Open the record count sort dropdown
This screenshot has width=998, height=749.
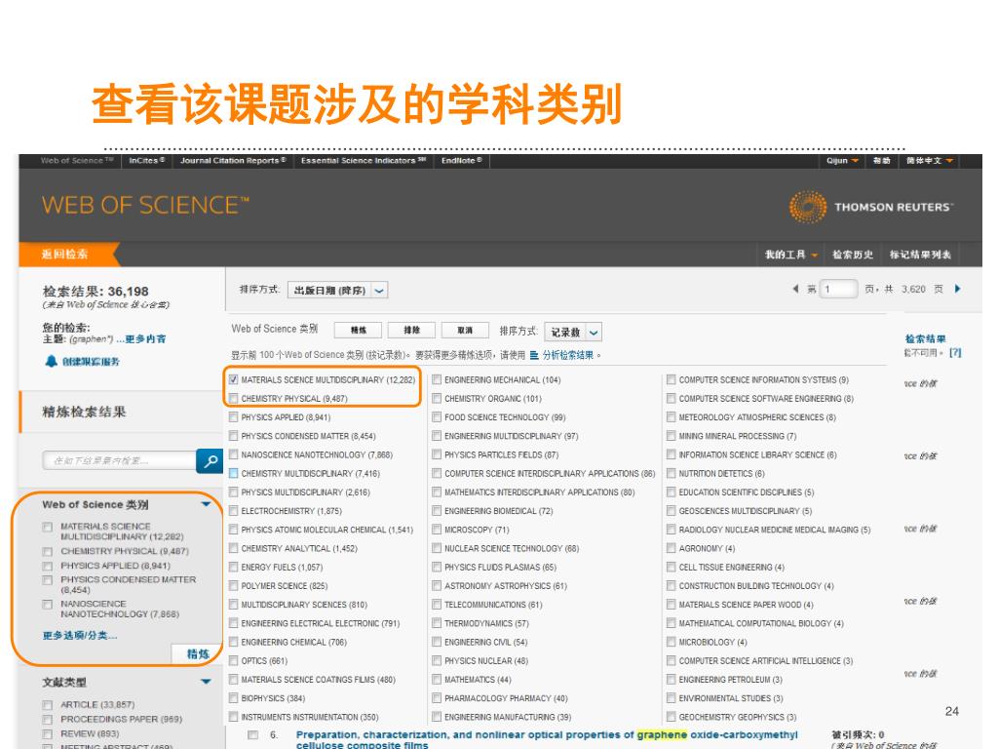[573, 332]
